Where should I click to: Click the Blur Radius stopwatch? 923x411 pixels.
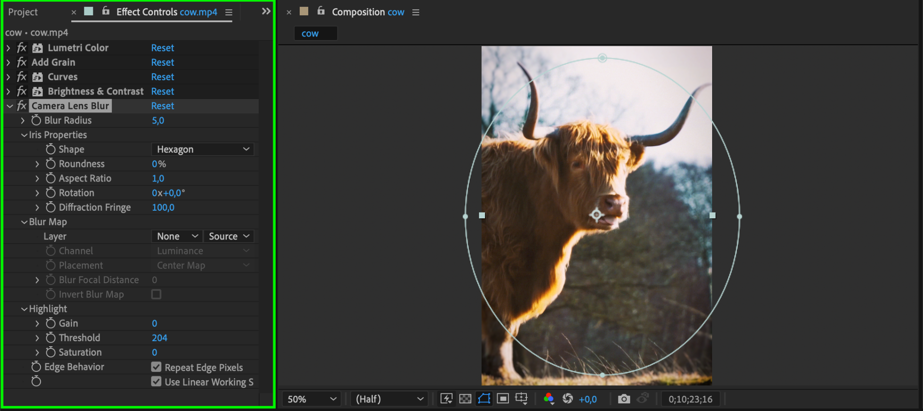click(x=37, y=120)
